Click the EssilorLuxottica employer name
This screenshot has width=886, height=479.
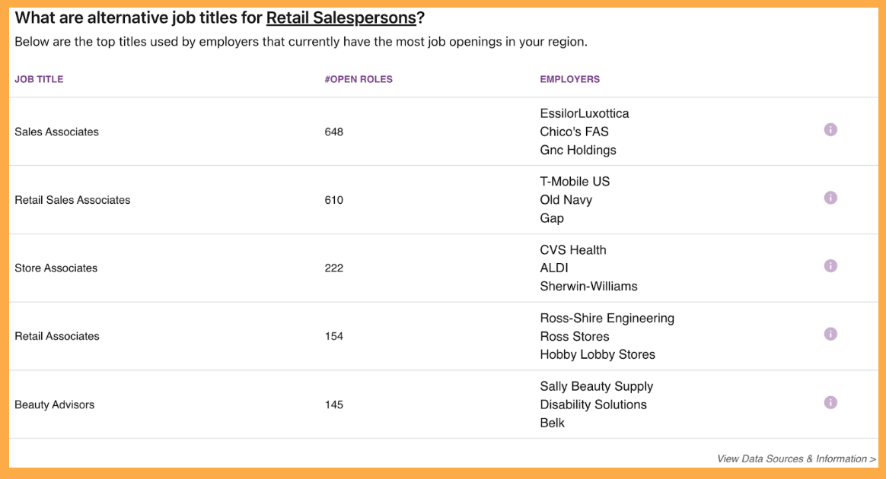[585, 113]
